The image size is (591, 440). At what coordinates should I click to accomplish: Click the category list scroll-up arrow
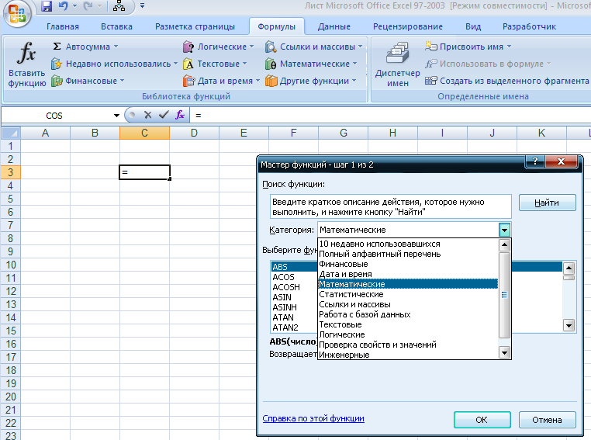click(x=504, y=245)
